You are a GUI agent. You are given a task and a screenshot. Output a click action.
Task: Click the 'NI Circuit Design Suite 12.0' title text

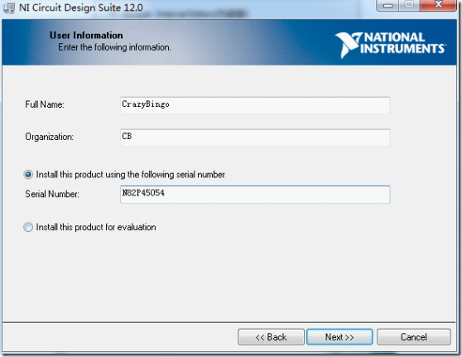[x=81, y=7]
